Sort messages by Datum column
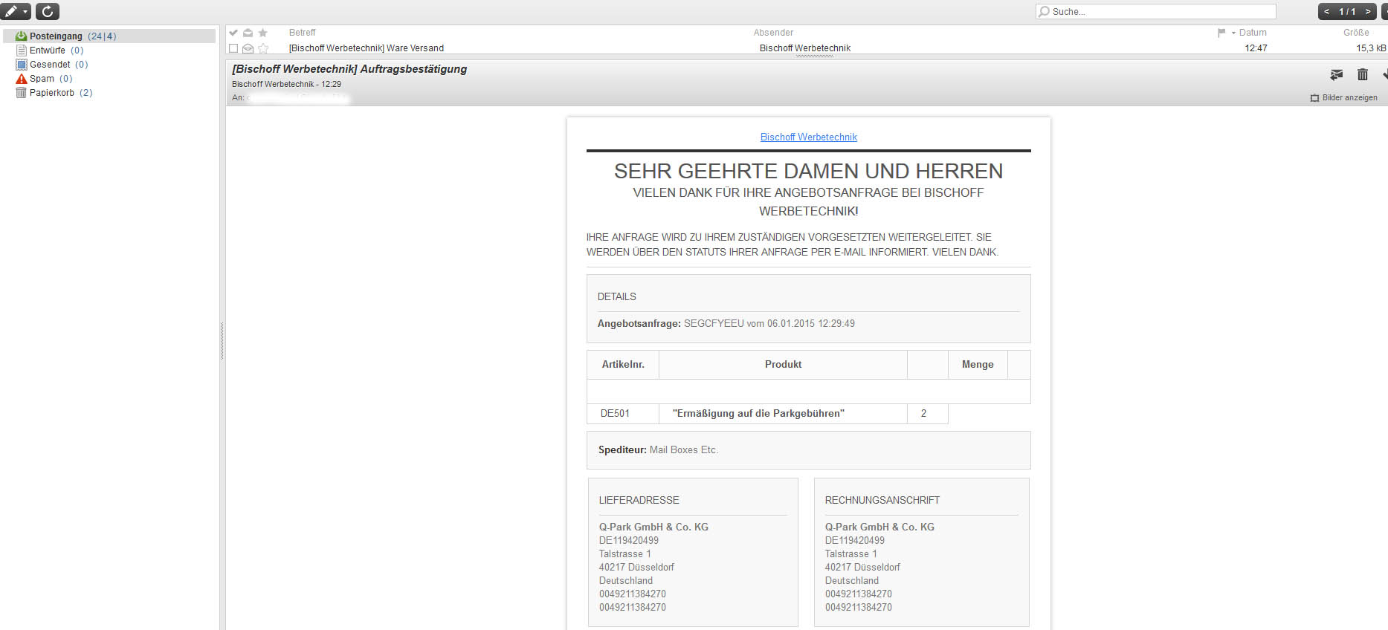This screenshot has height=630, width=1388. [1253, 33]
